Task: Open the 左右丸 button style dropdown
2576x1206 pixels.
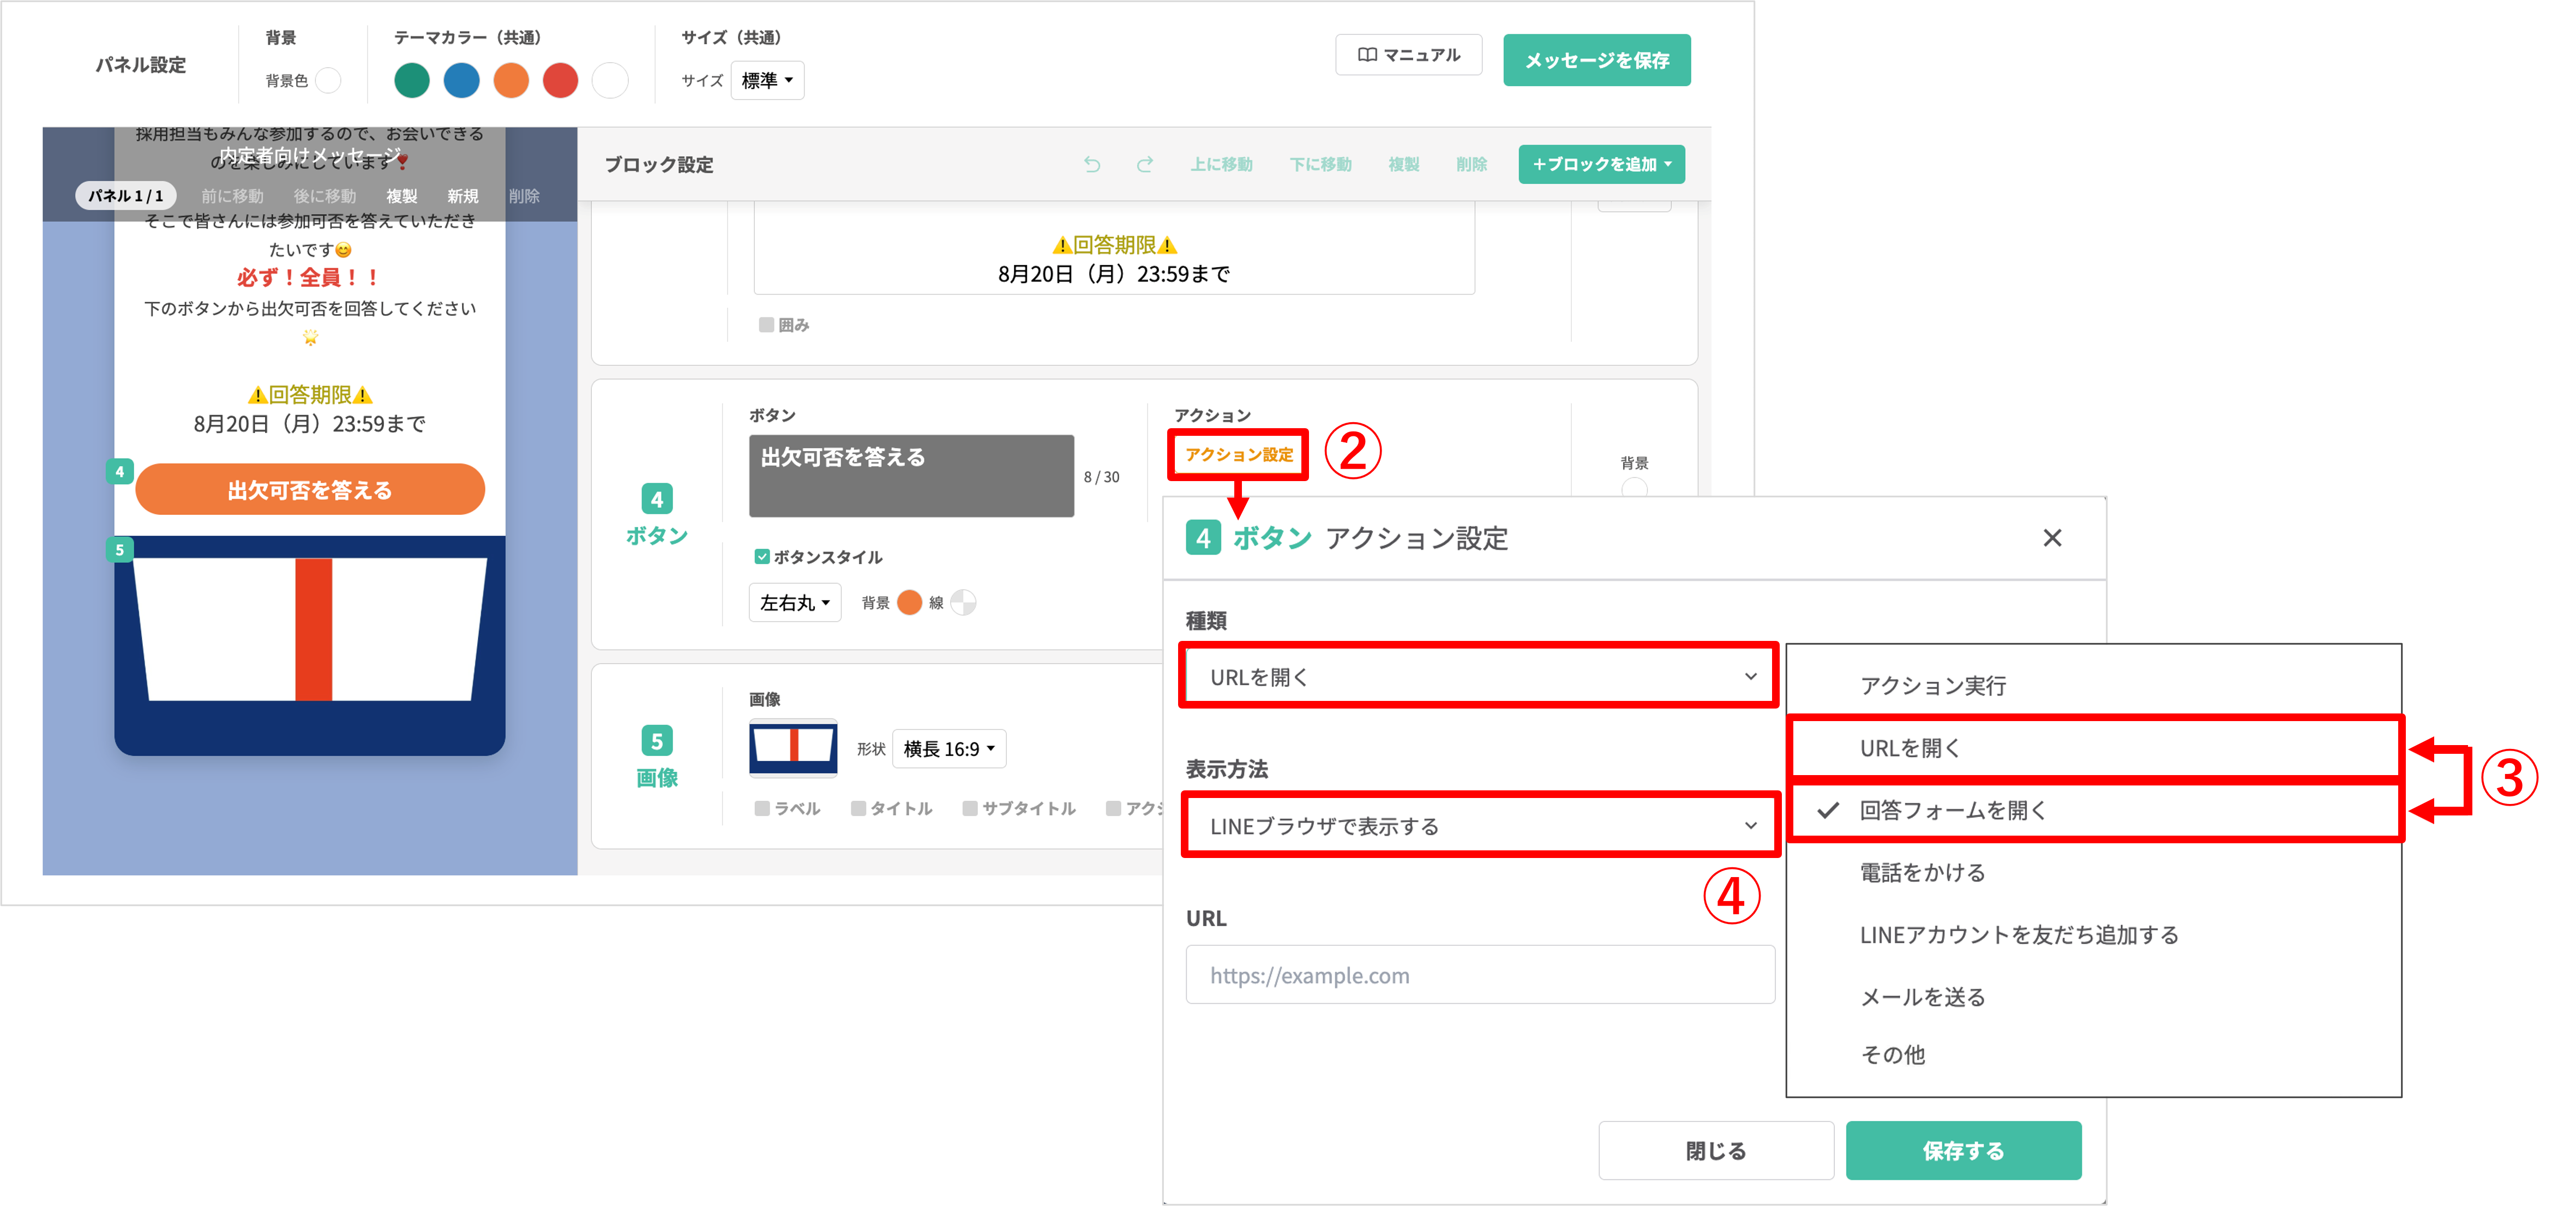Action: click(794, 602)
